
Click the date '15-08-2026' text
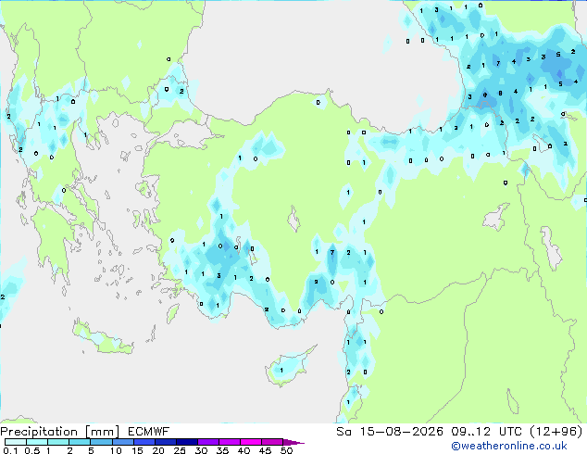click(x=402, y=432)
